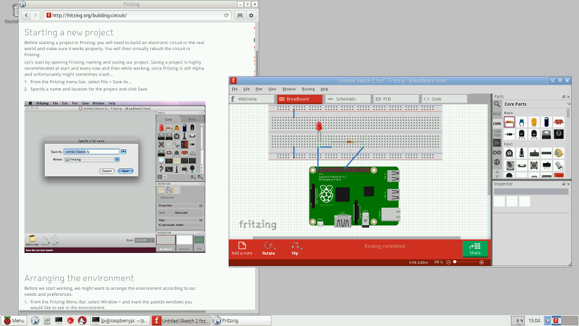Screen dimensions: 579x326
Task: Switch to the pi@raspberrypi terminal window
Action: [x=121, y=321]
